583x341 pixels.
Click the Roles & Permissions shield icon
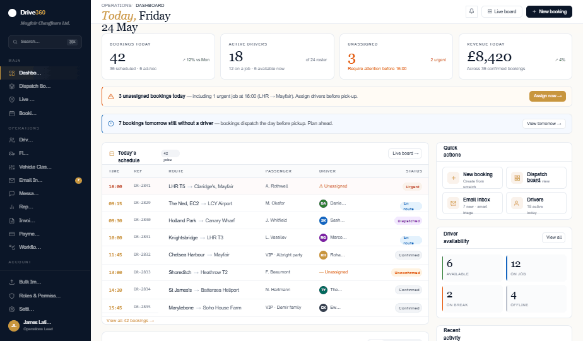[x=12, y=296]
